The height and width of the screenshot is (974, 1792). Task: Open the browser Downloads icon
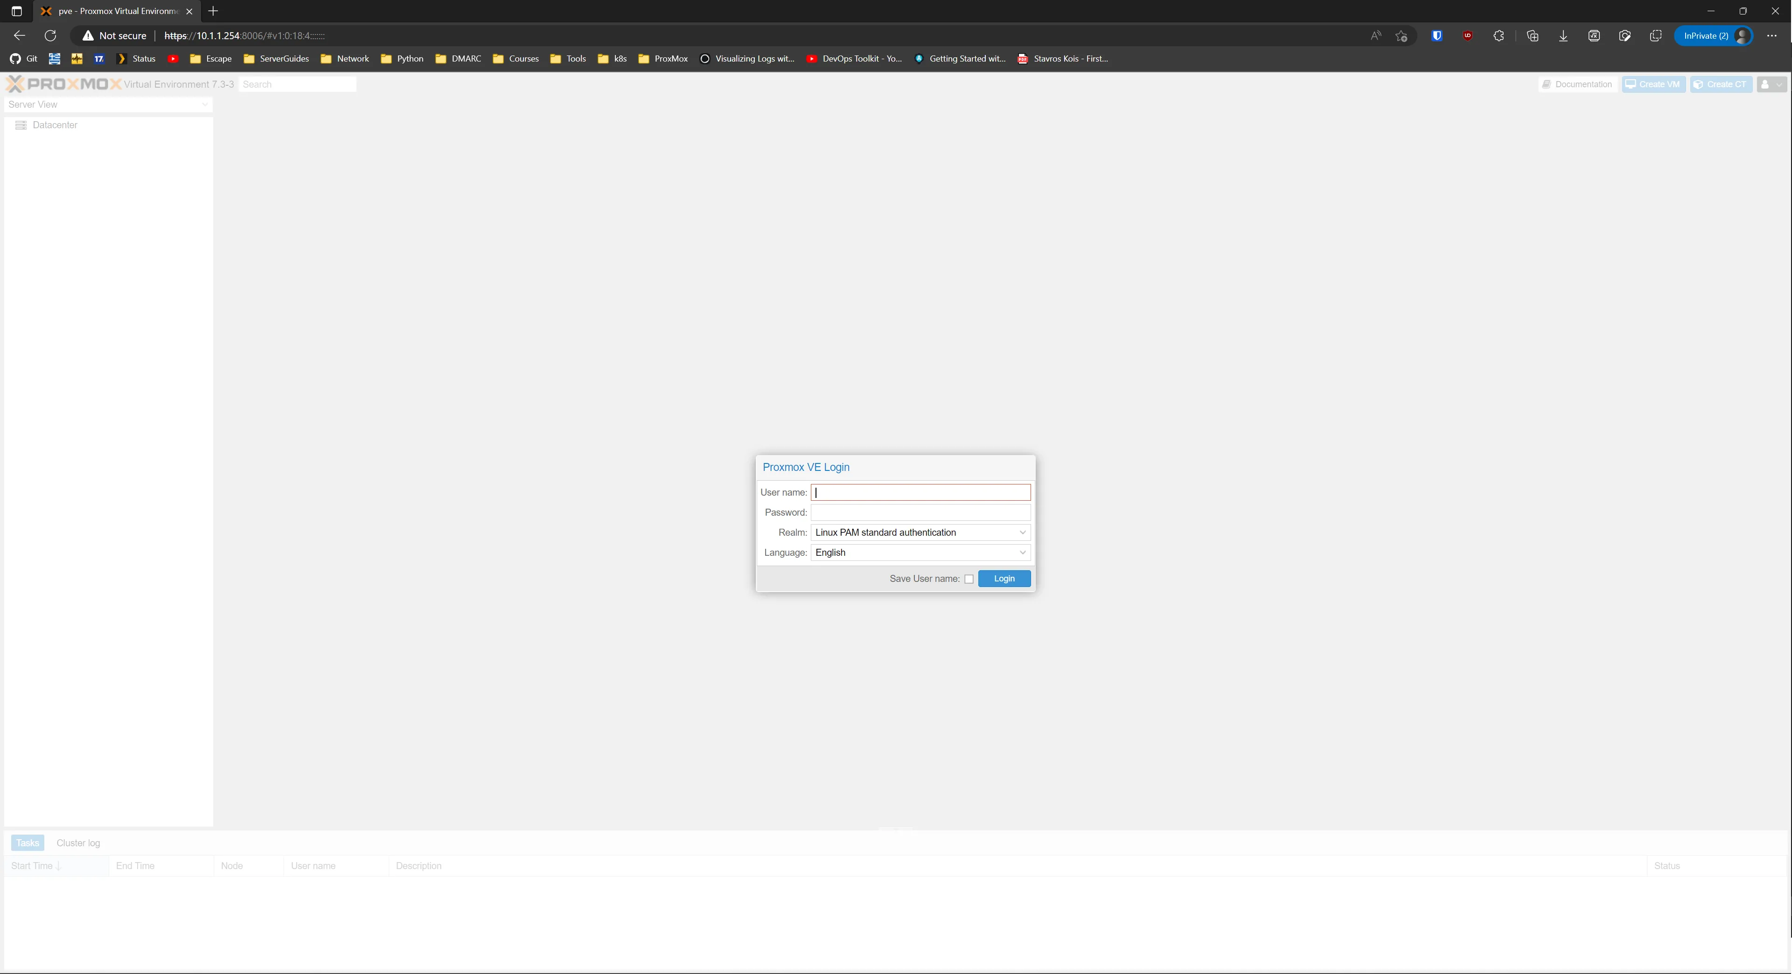1563,35
